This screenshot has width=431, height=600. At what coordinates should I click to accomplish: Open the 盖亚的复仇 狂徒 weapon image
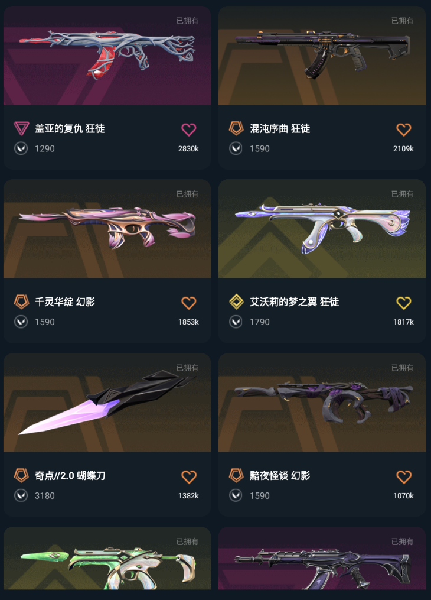pos(107,56)
